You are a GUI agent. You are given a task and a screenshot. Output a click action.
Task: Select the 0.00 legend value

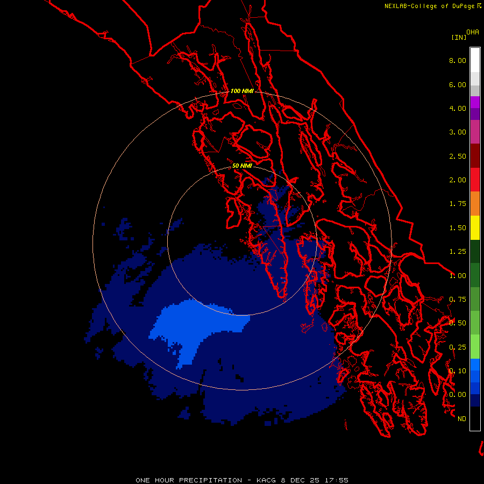tap(458, 395)
